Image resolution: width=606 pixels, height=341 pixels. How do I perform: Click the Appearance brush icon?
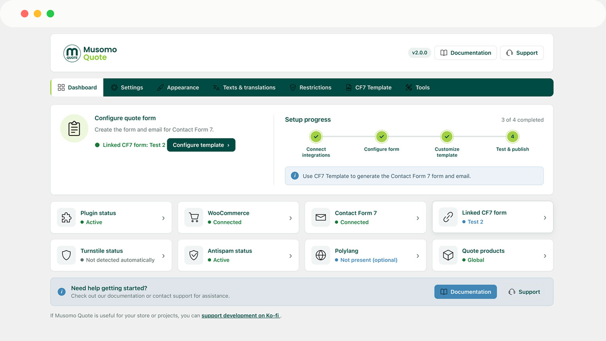[x=160, y=88]
